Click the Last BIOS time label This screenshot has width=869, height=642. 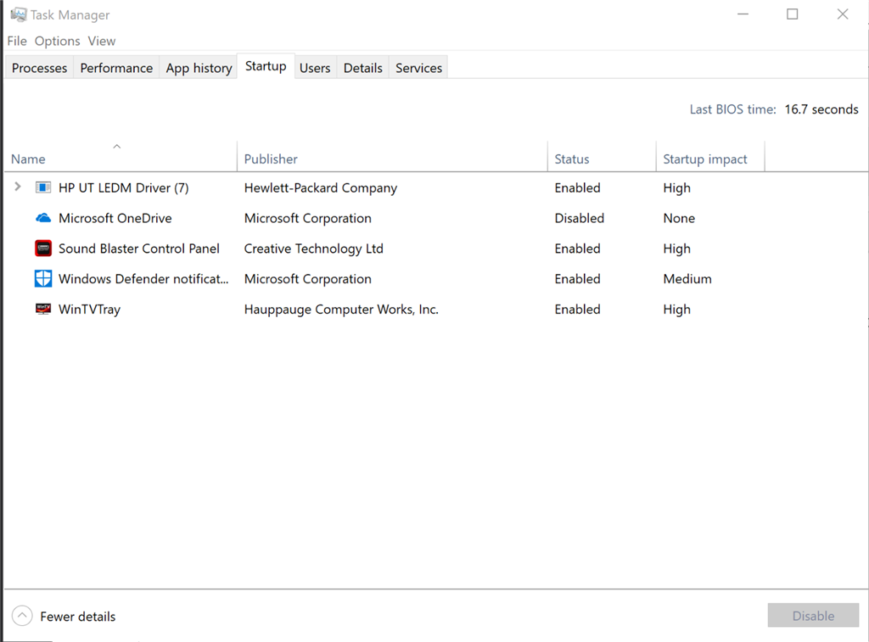click(732, 109)
